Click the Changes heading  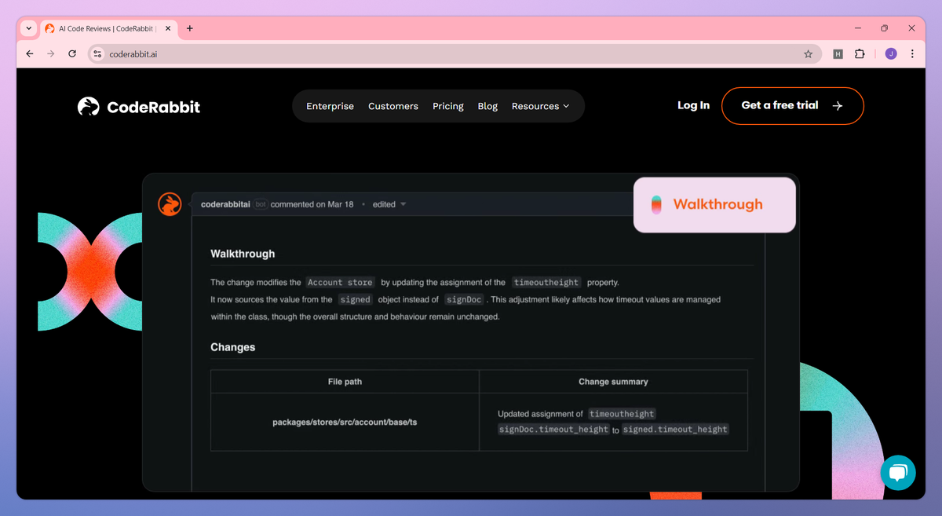coord(232,347)
